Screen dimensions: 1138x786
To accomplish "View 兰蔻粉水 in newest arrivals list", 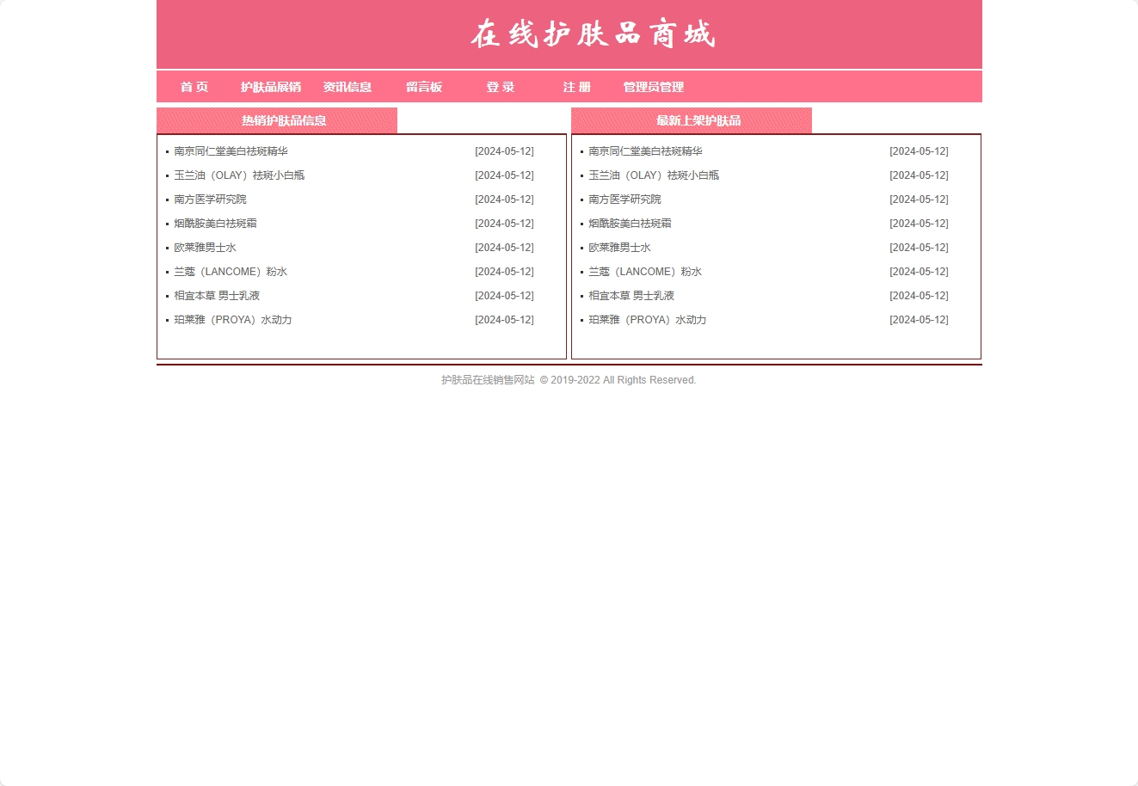I will pyautogui.click(x=645, y=271).
